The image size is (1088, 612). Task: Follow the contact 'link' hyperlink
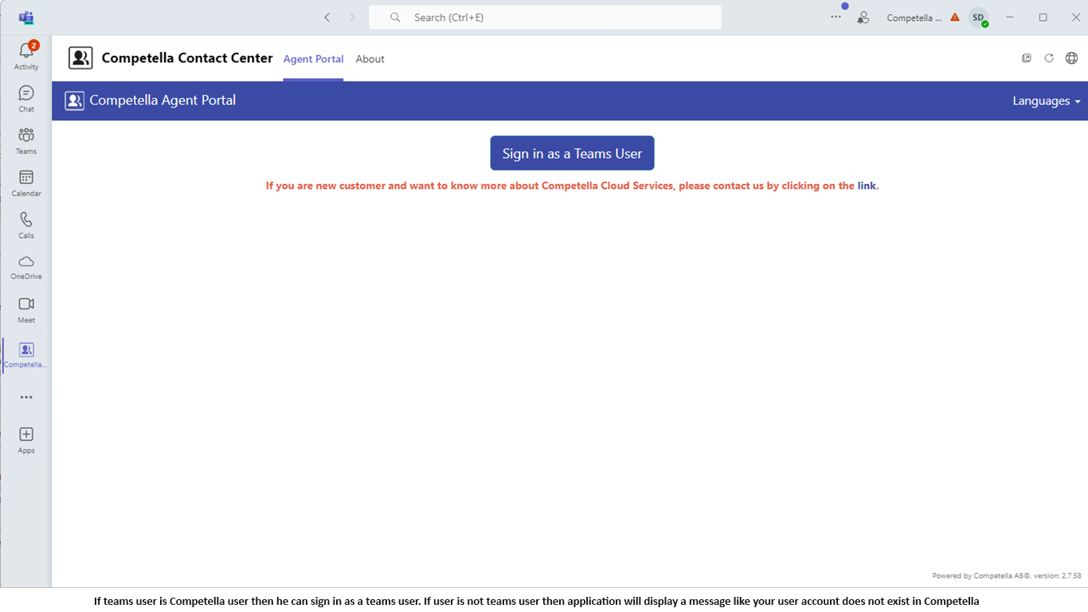click(x=867, y=186)
